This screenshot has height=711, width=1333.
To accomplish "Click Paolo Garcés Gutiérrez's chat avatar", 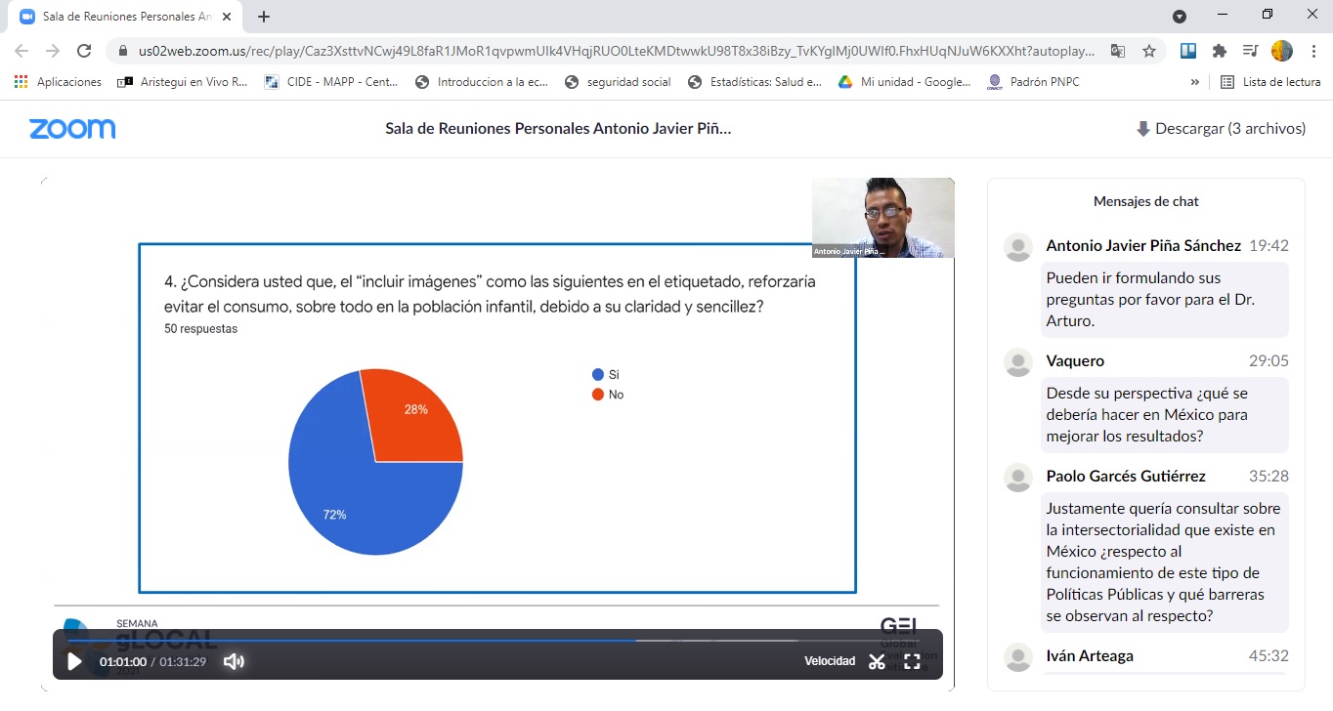I will pos(1018,478).
